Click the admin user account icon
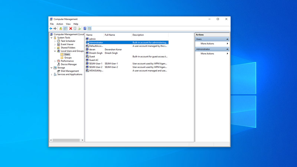 (87, 39)
